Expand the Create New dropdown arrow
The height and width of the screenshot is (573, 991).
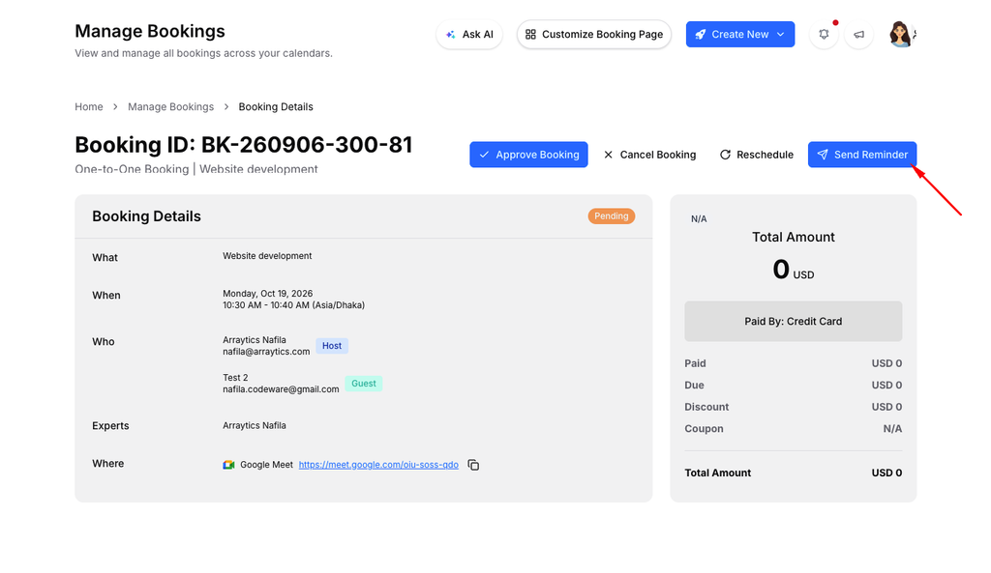[781, 35]
